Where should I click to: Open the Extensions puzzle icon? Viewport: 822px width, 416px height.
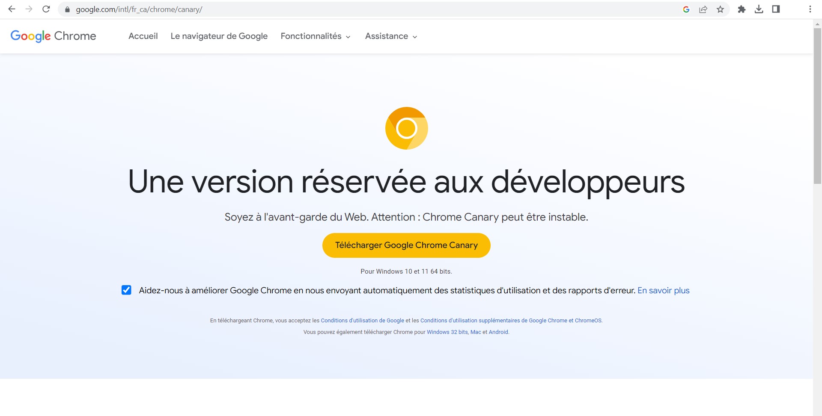[x=742, y=9]
